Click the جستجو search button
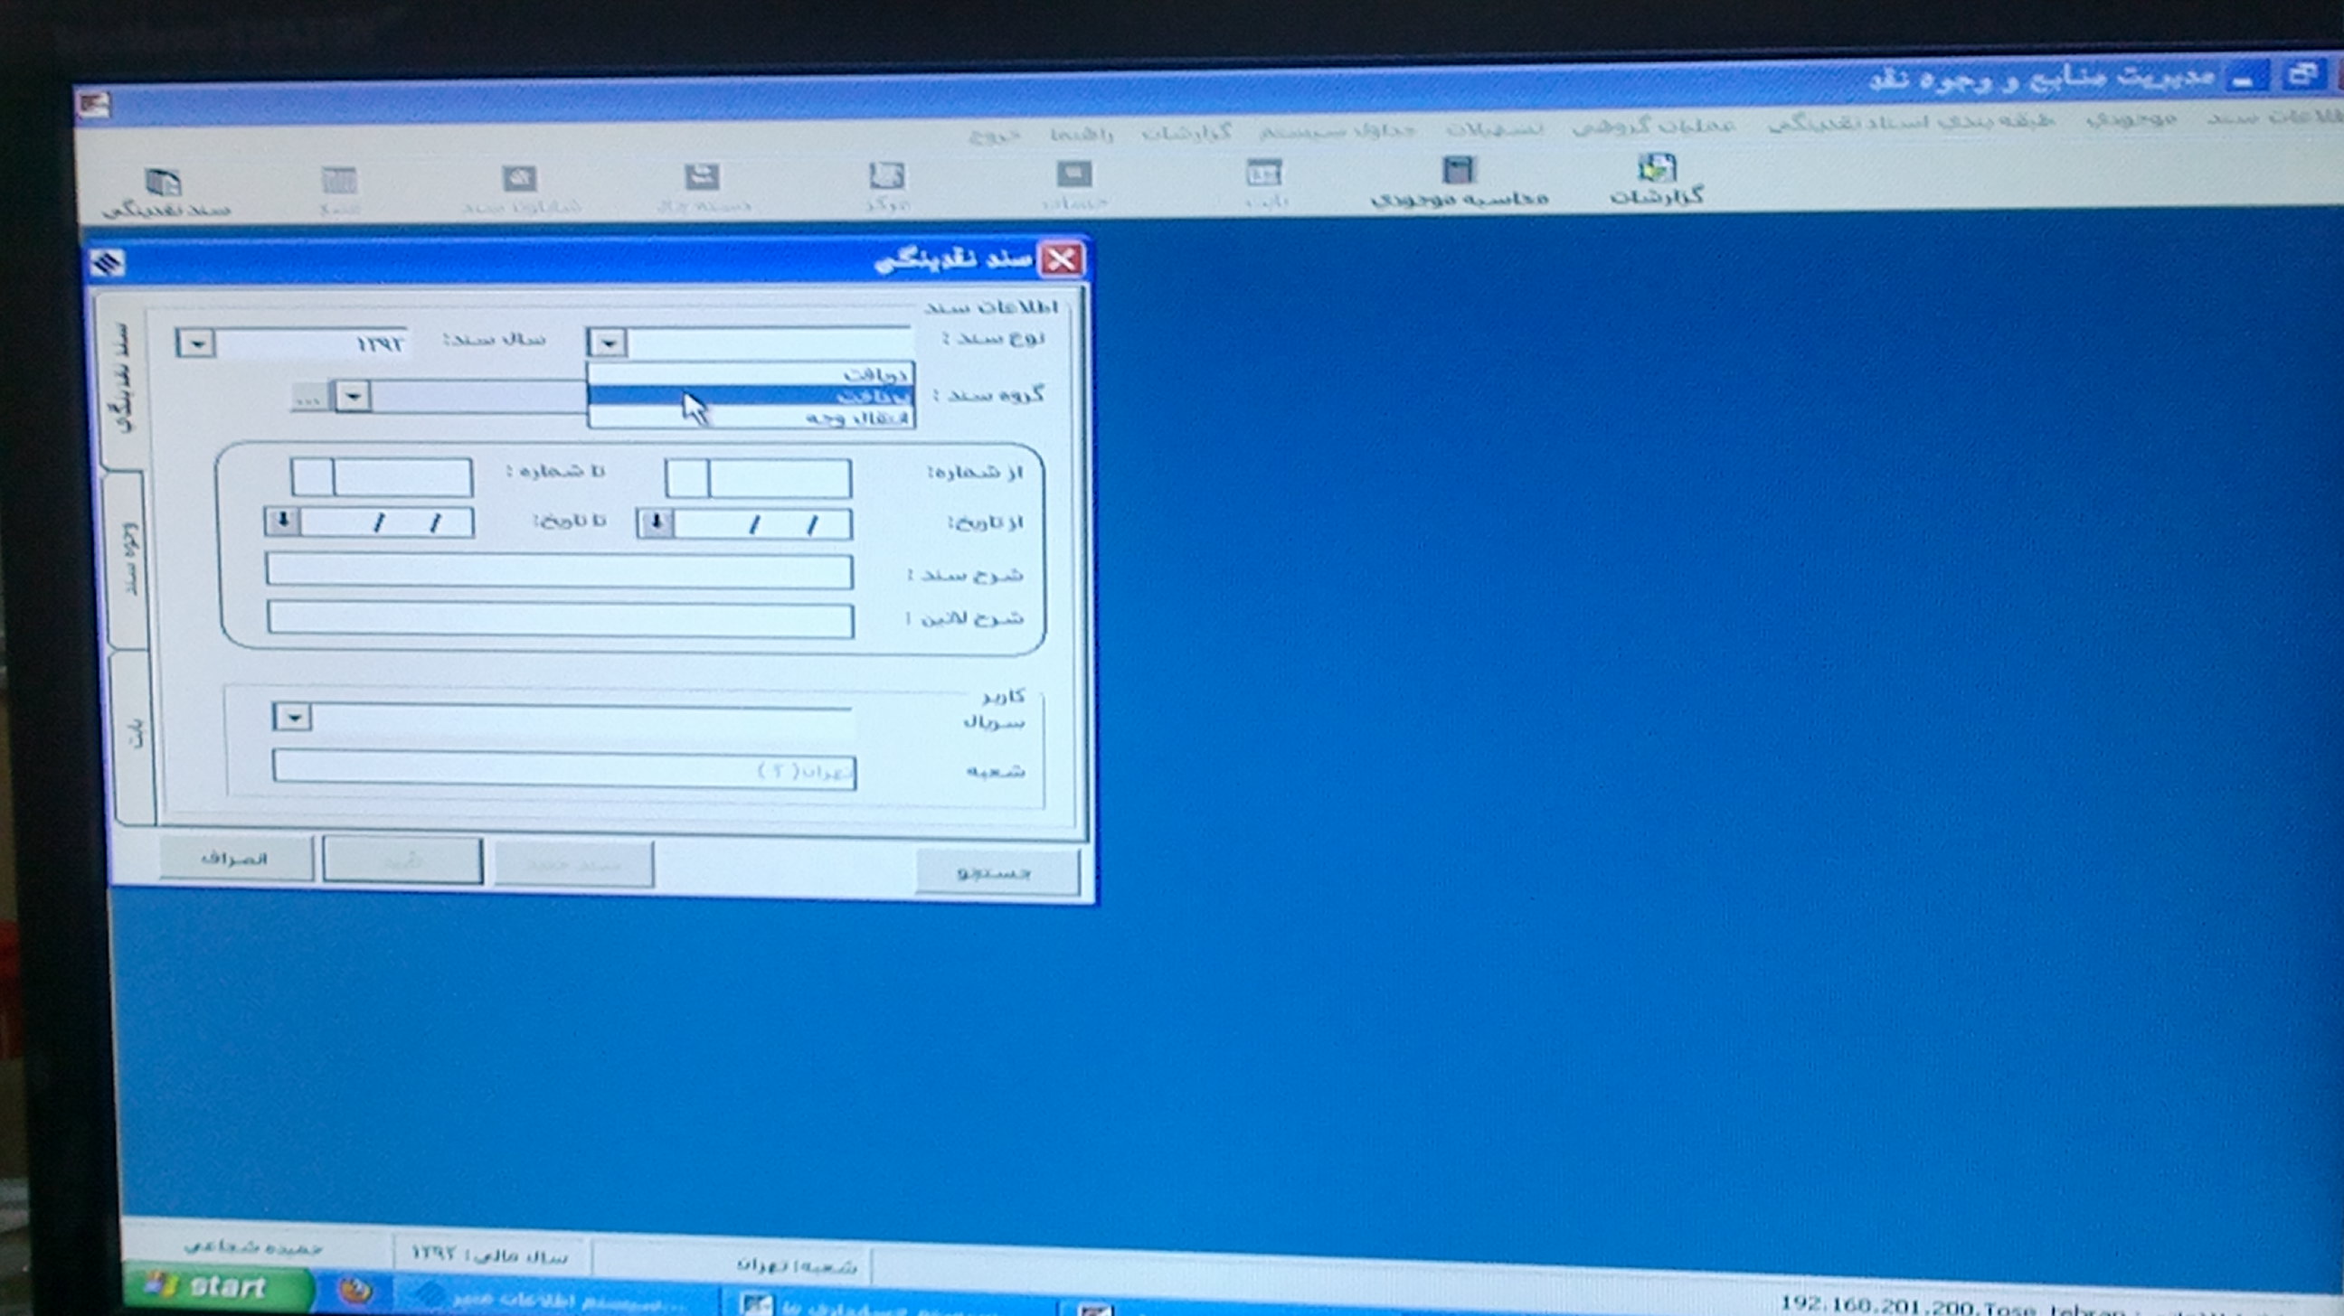This screenshot has height=1316, width=2344. pyautogui.click(x=997, y=873)
